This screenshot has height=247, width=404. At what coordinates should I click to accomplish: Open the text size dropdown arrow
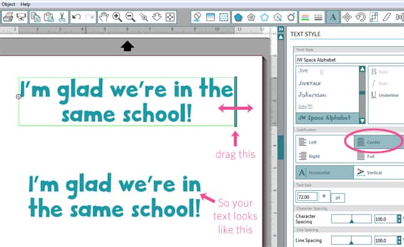pyautogui.click(x=324, y=196)
